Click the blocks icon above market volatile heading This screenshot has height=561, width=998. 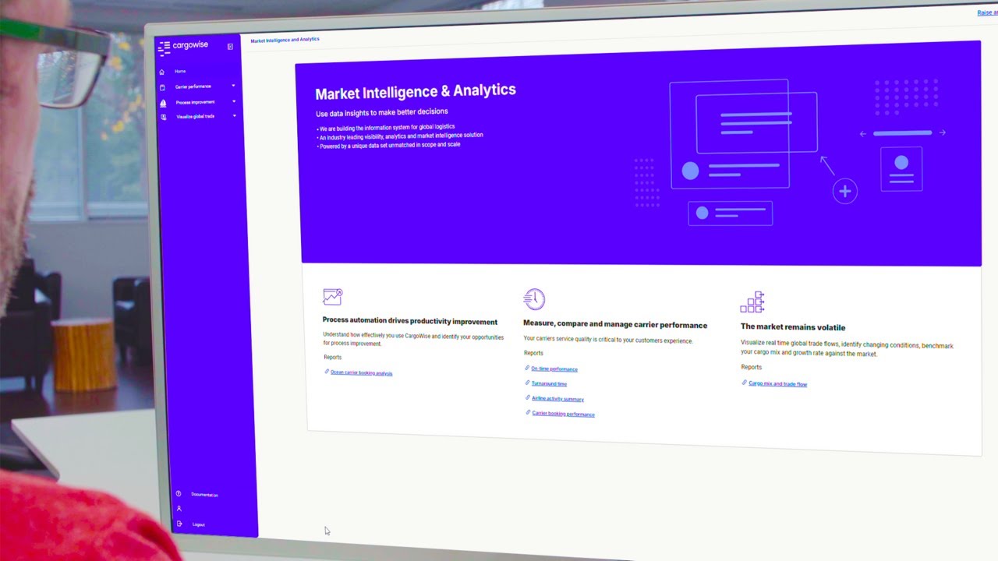click(752, 302)
